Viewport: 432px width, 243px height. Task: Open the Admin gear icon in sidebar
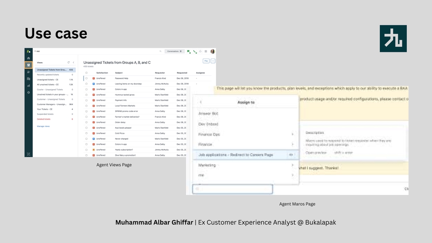pos(28,92)
